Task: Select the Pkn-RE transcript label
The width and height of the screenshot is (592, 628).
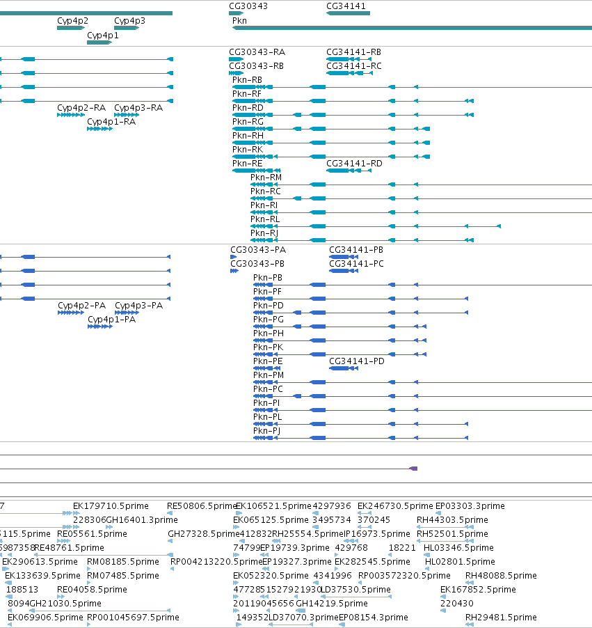Action: point(248,164)
